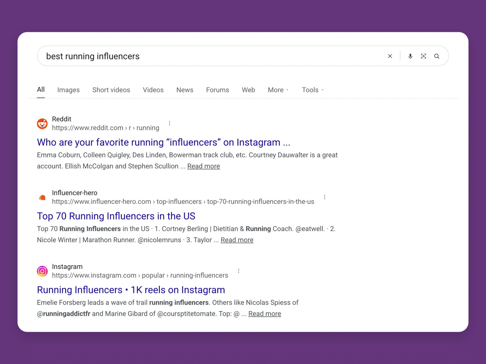The image size is (486, 364).
Task: Switch to the Short videos tab
Action: (x=111, y=90)
